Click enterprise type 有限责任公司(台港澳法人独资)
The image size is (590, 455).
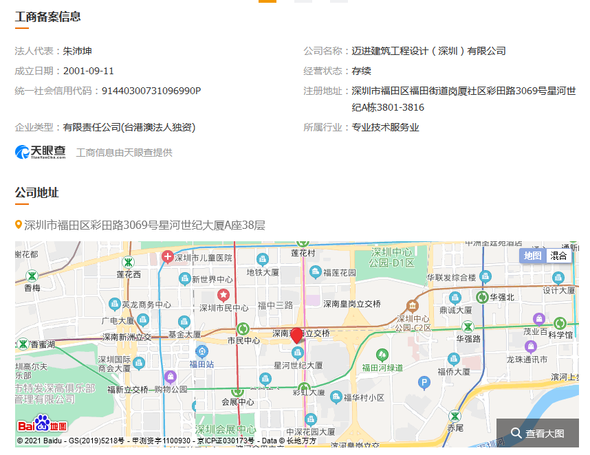129,127
